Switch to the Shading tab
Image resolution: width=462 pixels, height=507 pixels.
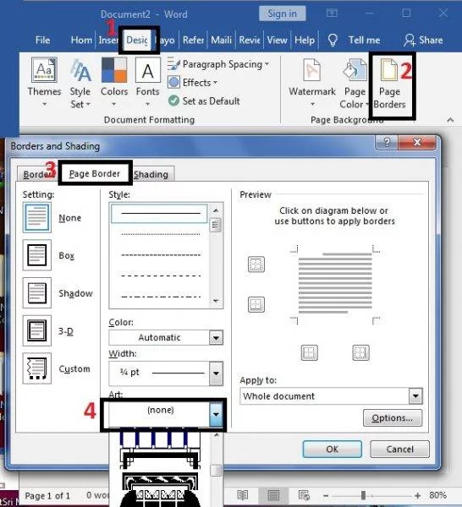point(151,174)
